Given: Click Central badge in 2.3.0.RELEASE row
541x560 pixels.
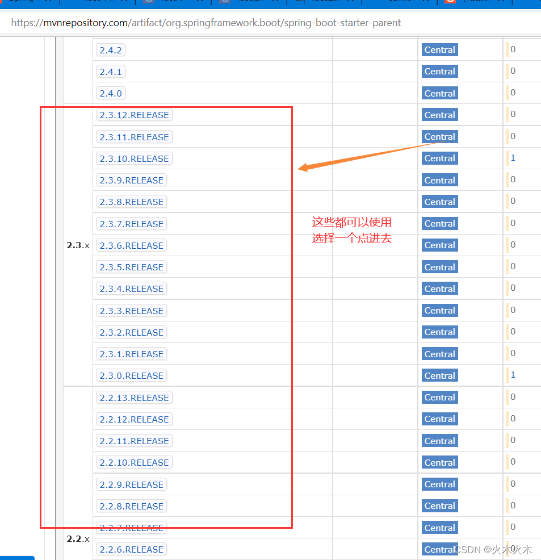Looking at the screenshot, I should 439,375.
